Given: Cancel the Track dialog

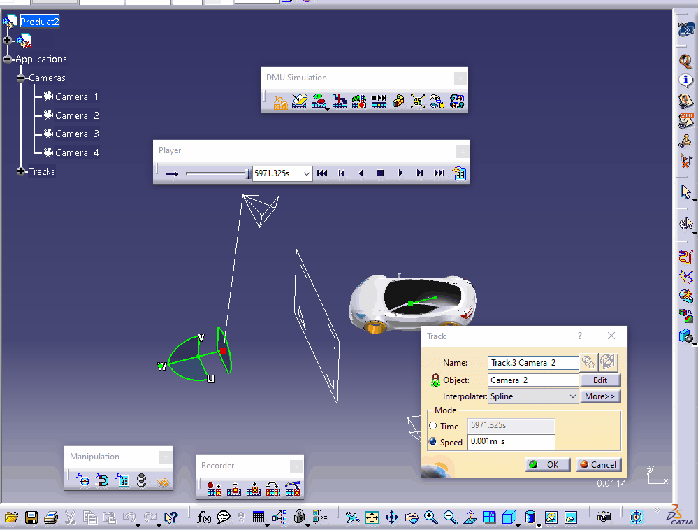Looking at the screenshot, I should [598, 465].
